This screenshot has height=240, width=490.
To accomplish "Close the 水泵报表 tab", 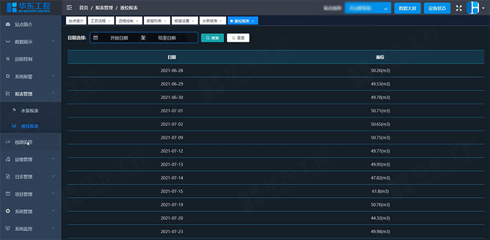I will [221, 21].
